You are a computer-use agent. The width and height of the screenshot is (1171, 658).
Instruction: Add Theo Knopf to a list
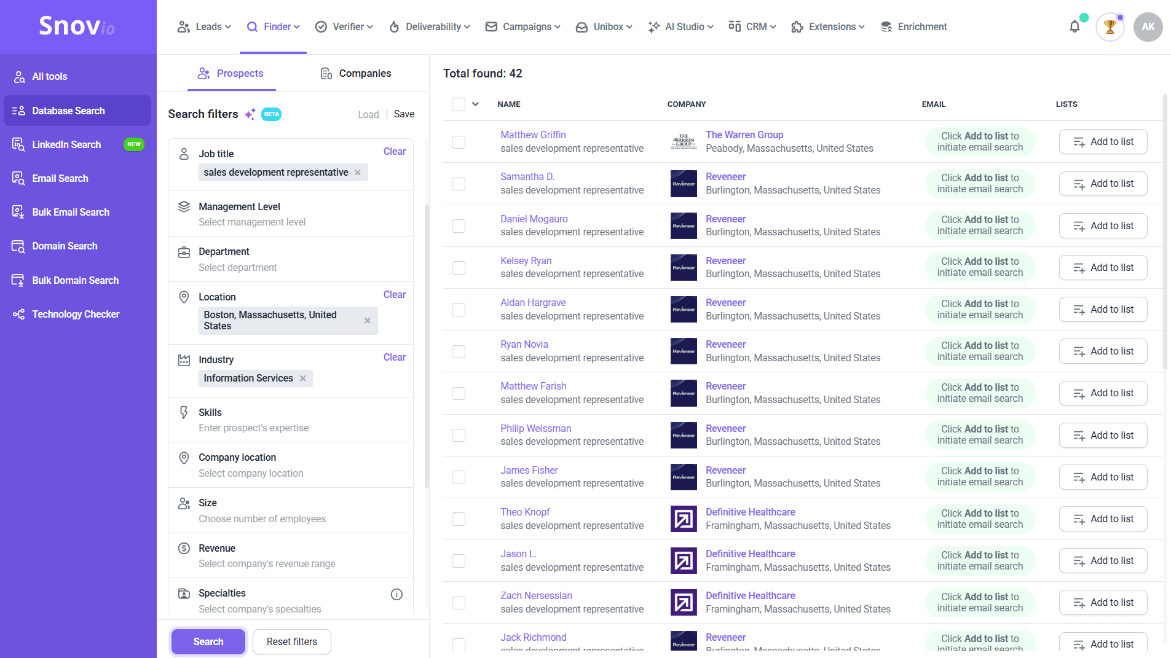(x=1103, y=519)
